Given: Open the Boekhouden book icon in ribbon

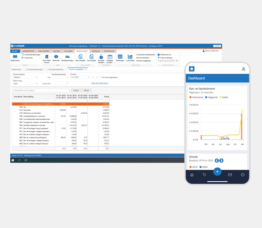Looking at the screenshot, I should 15,57.
